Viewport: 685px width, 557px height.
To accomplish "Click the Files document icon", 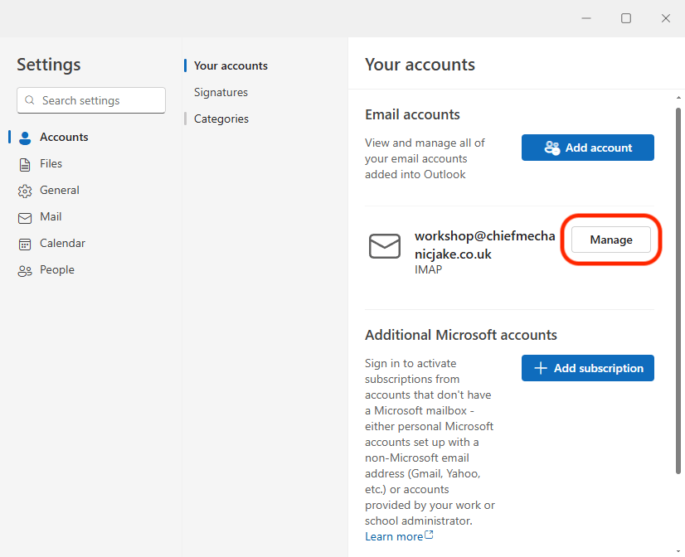I will click(25, 164).
